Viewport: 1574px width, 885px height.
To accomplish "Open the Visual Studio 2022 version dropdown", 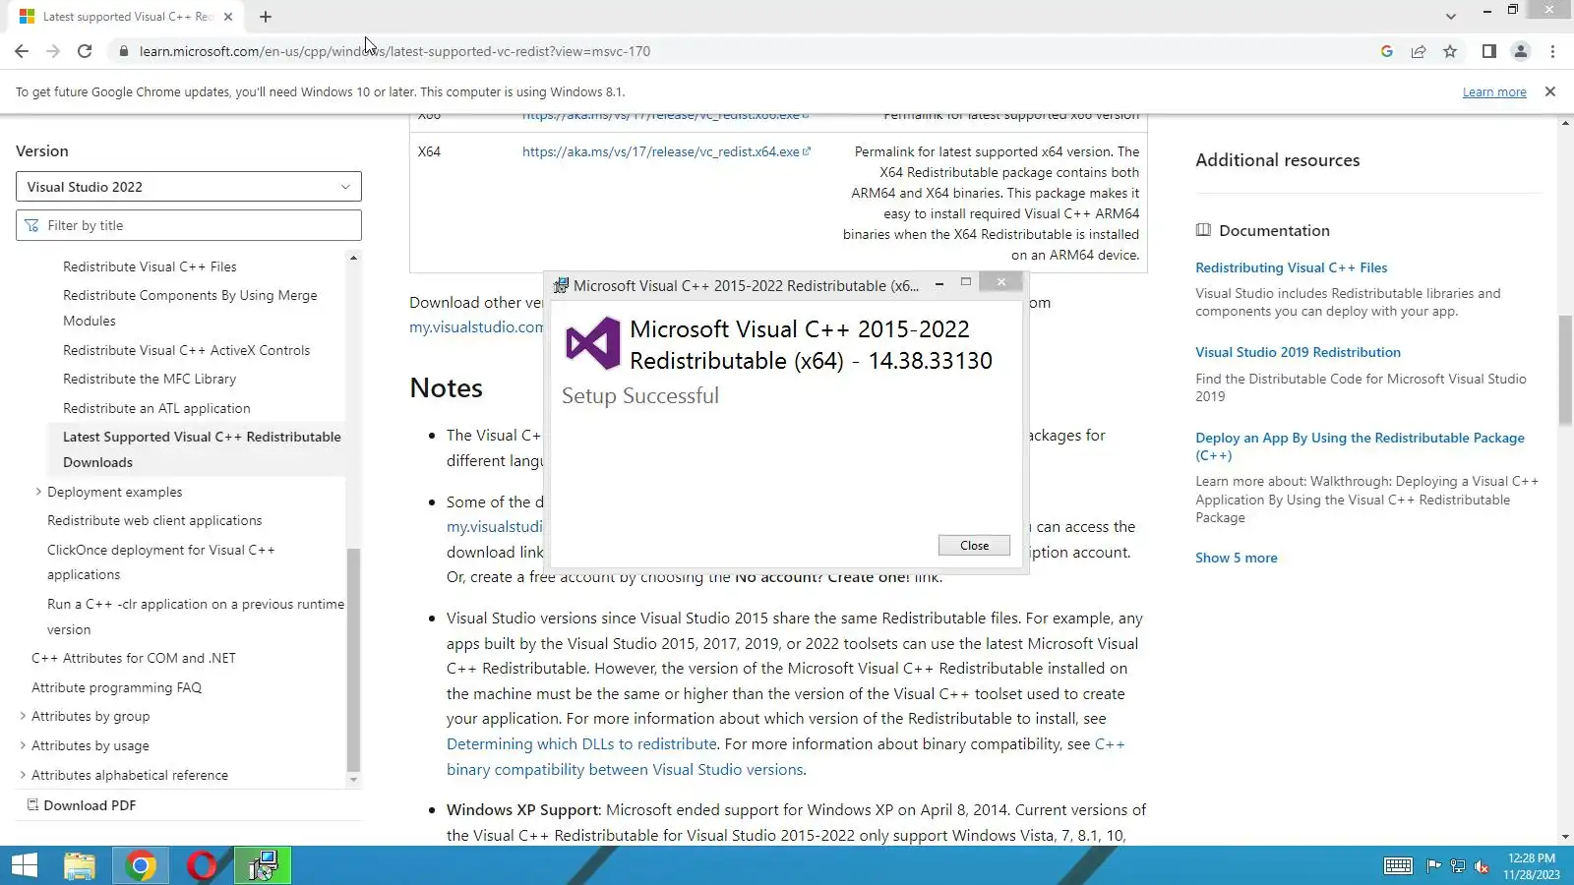I will click(x=189, y=187).
